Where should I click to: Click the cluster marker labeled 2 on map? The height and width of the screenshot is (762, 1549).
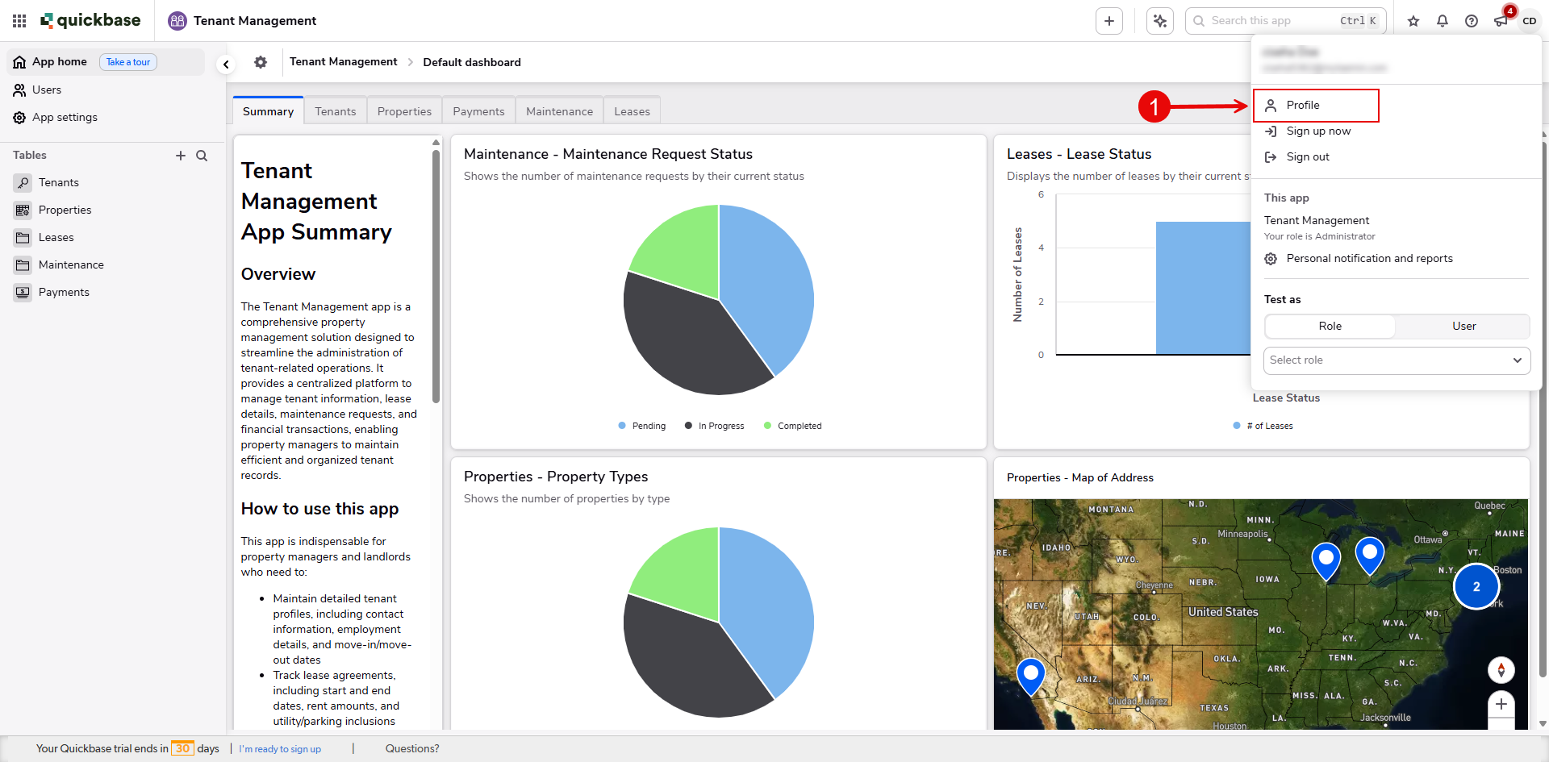click(x=1476, y=586)
